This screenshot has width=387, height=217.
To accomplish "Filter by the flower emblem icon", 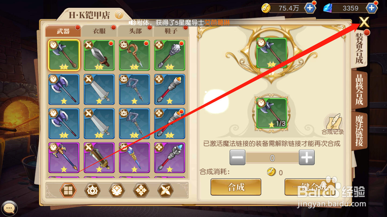I will point(117,190).
